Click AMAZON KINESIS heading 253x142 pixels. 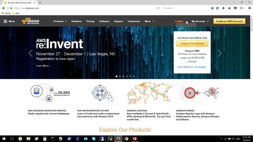click(185, 110)
